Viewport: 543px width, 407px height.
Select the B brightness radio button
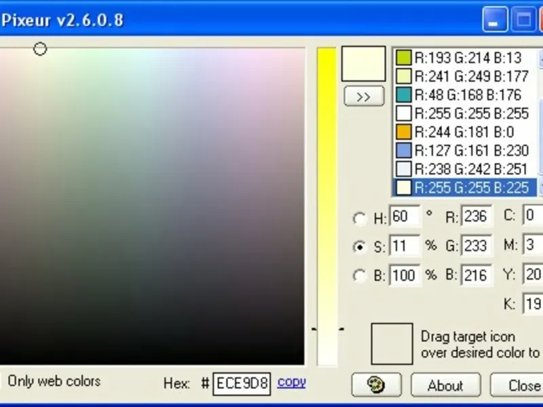tap(360, 276)
